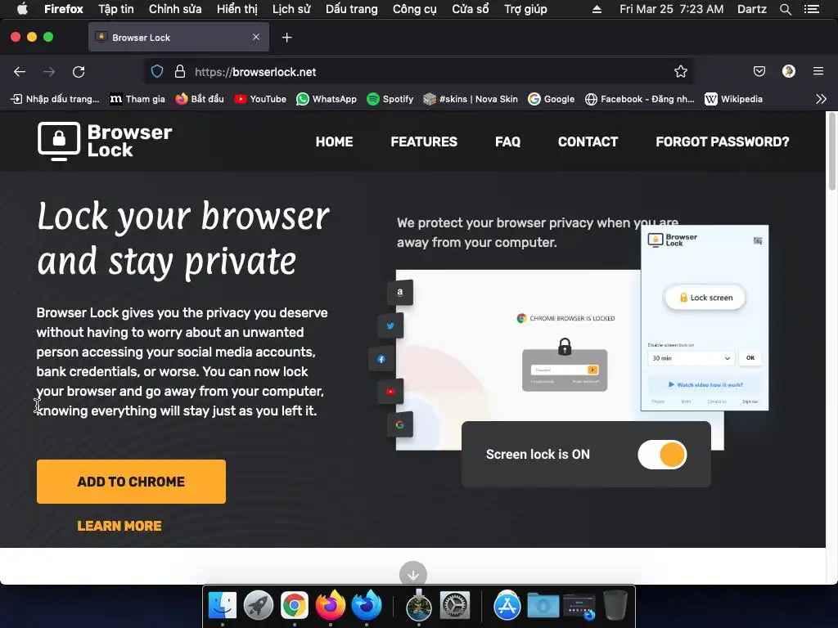This screenshot has width=838, height=628.
Task: Click the browser back arrow
Action: point(20,72)
